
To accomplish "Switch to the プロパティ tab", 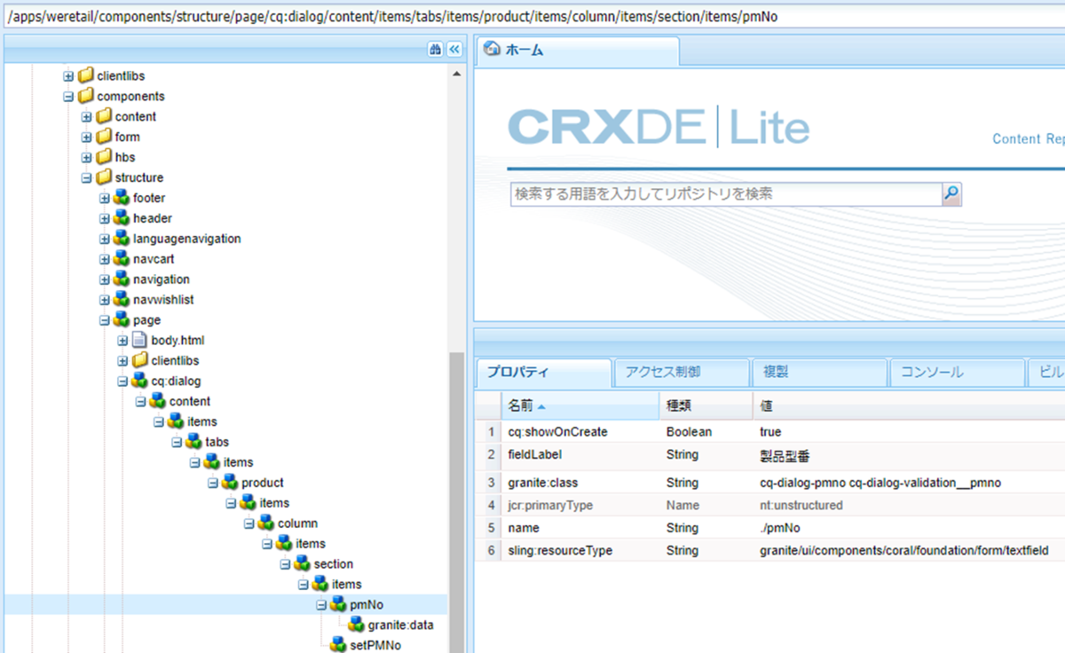I will pyautogui.click(x=544, y=373).
